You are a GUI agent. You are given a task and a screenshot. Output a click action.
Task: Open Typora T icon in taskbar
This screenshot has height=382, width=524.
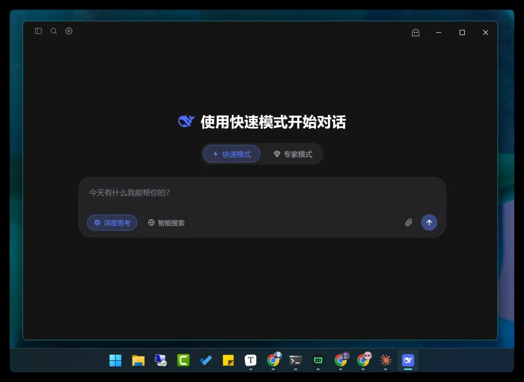pyautogui.click(x=251, y=361)
